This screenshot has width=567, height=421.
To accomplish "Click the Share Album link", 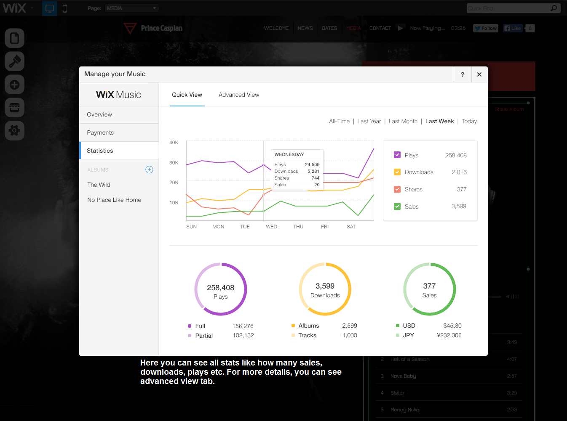I will click(x=509, y=109).
